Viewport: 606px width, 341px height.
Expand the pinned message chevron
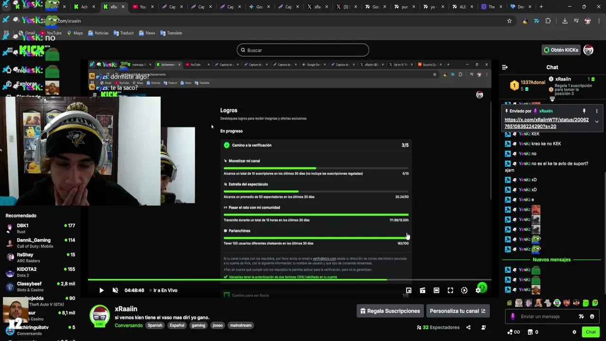(597, 122)
